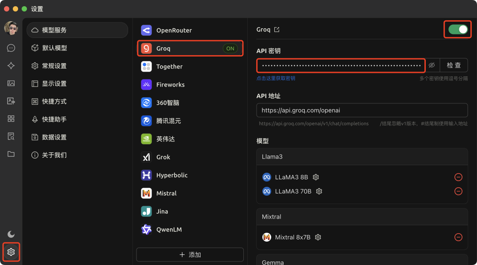Choose OpenRouter provider
Screen dimensions: 477x265
pos(190,30)
